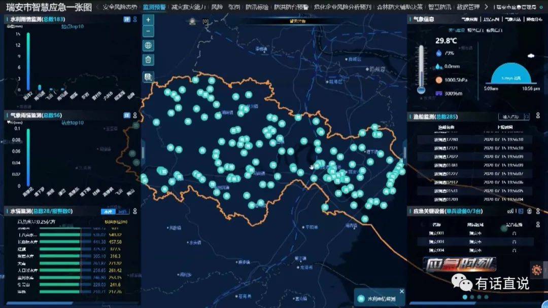Viewport: 548px width, 308px height.
Task: Select second pagination dot at bottom right
Action: pos(472,297)
